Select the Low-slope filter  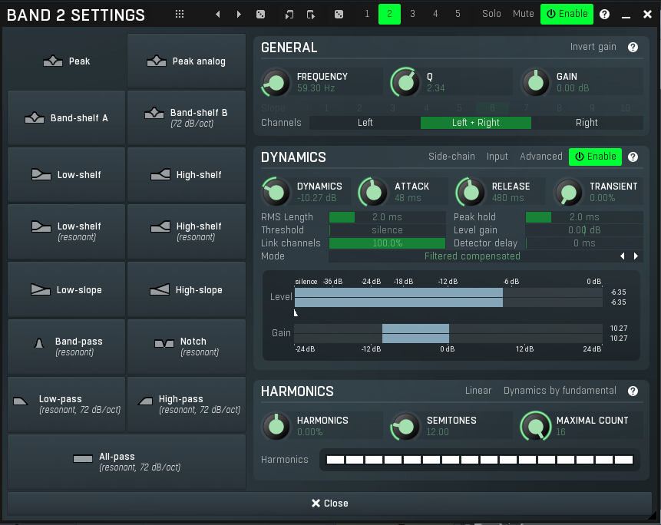[67, 289]
